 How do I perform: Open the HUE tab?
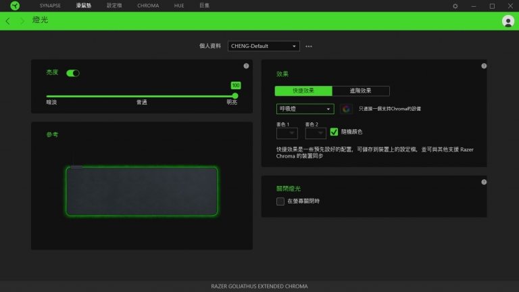click(x=179, y=5)
